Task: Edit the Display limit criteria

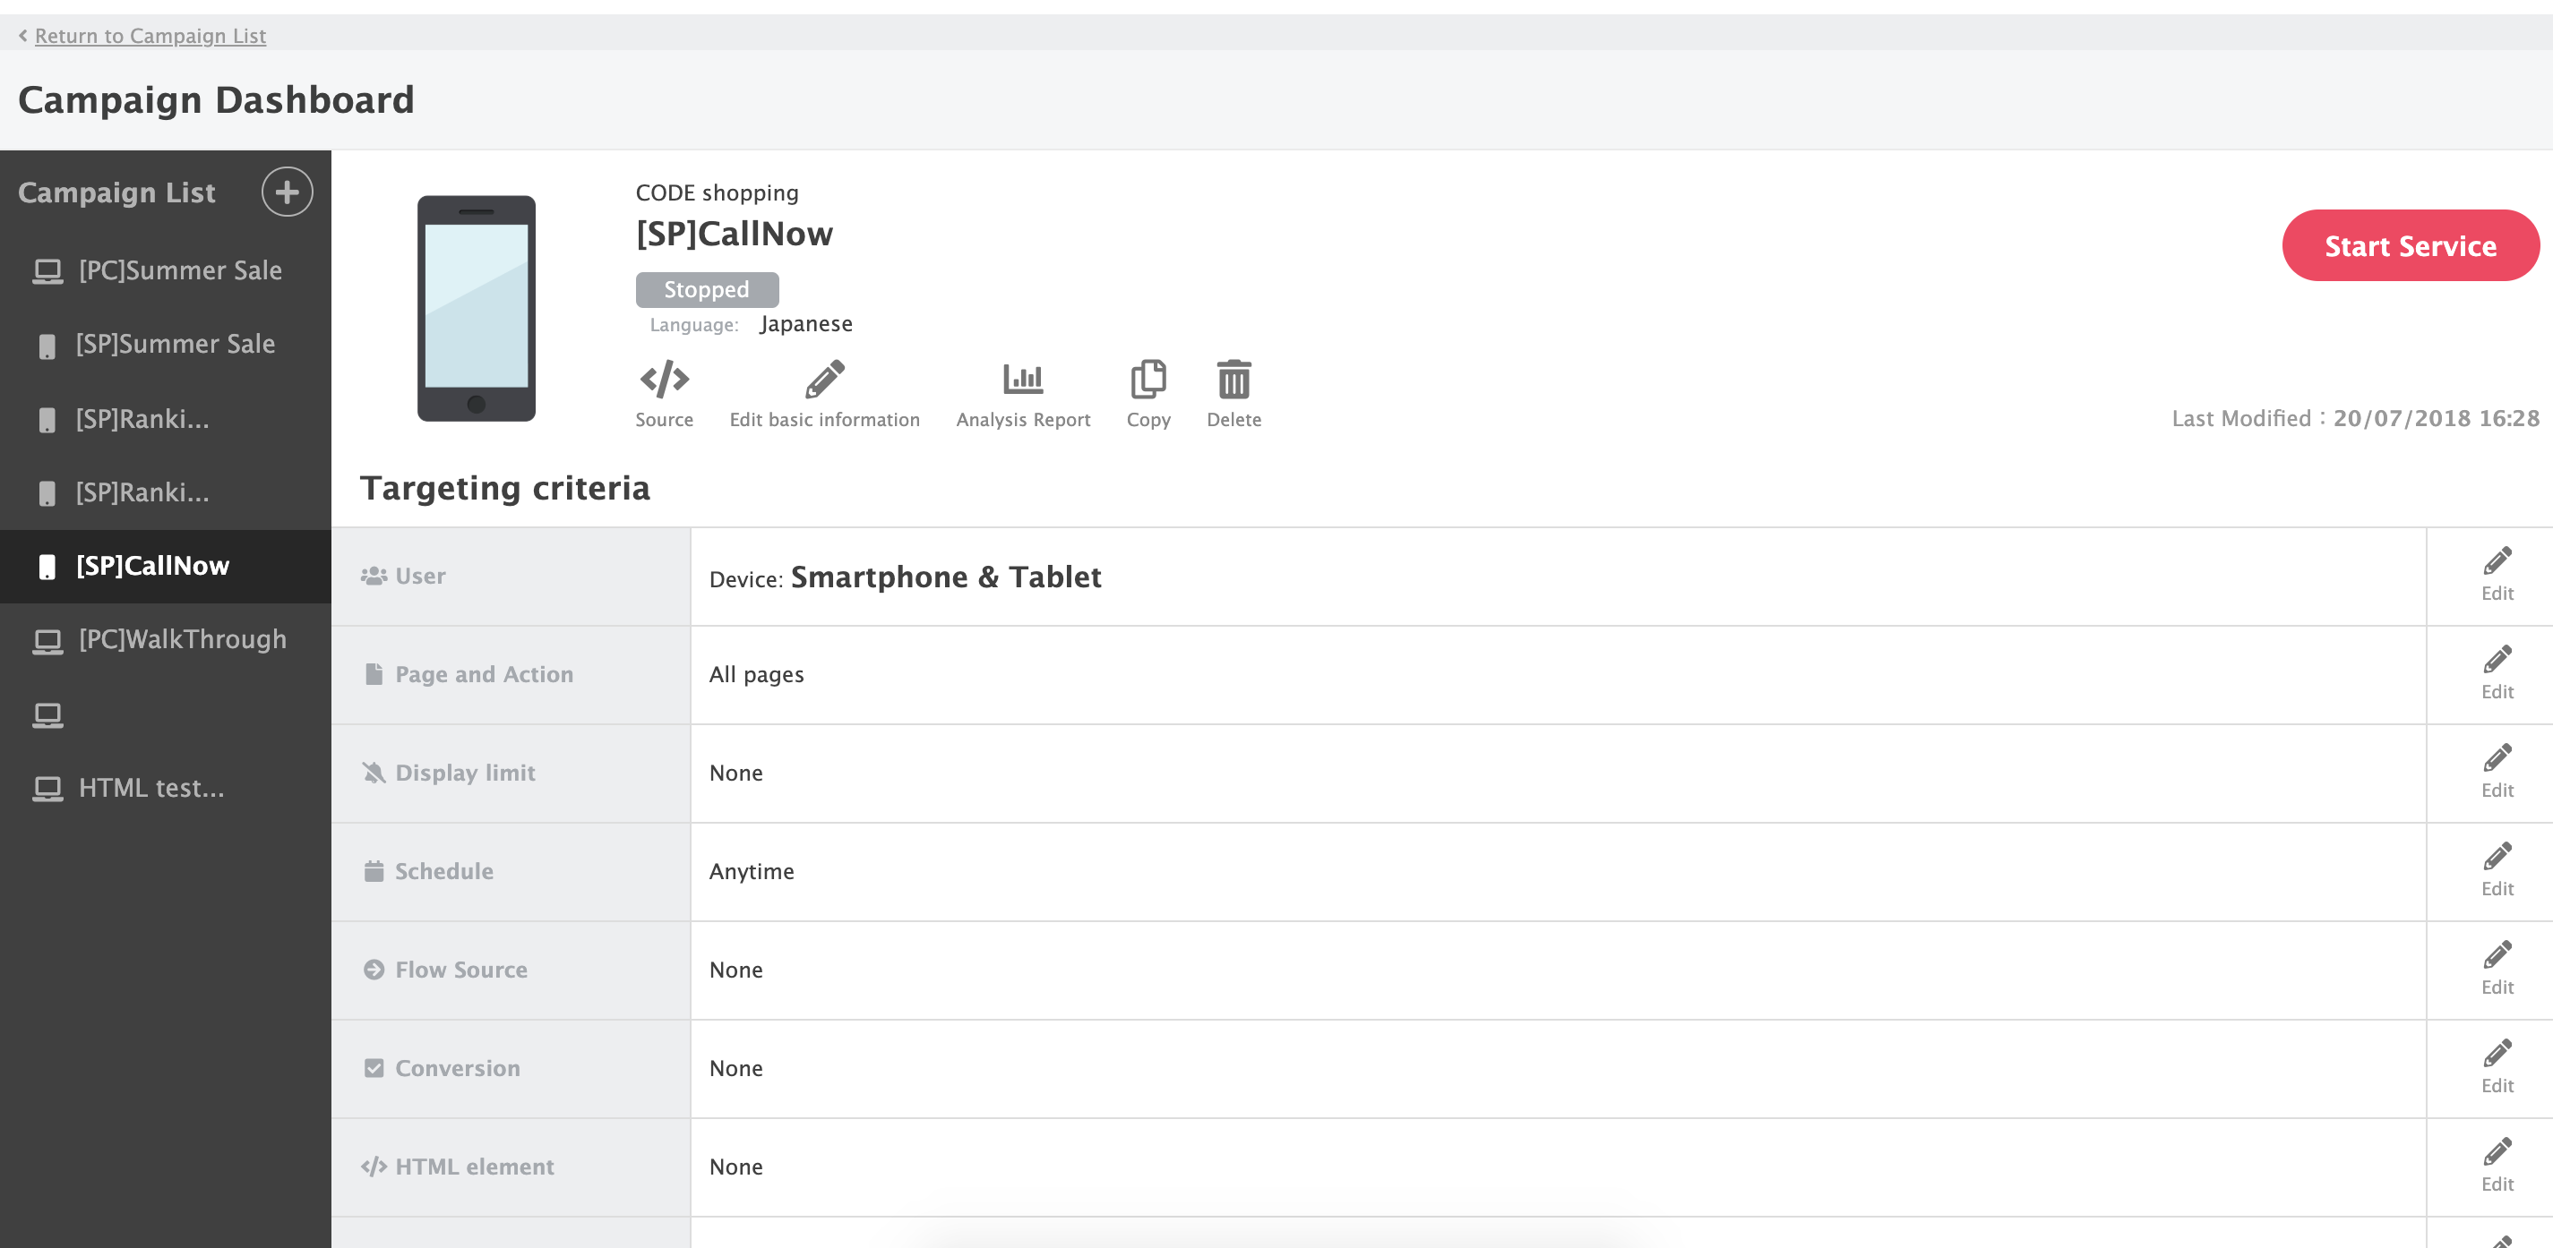Action: [x=2496, y=772]
